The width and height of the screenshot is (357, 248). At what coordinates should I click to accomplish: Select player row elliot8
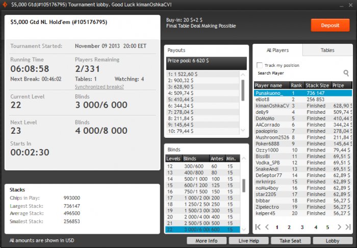[x=303, y=100]
